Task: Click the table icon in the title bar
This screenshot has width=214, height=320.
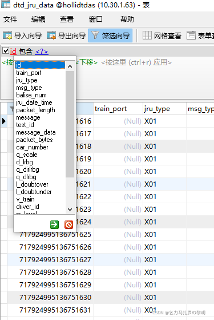Action: [6, 4]
